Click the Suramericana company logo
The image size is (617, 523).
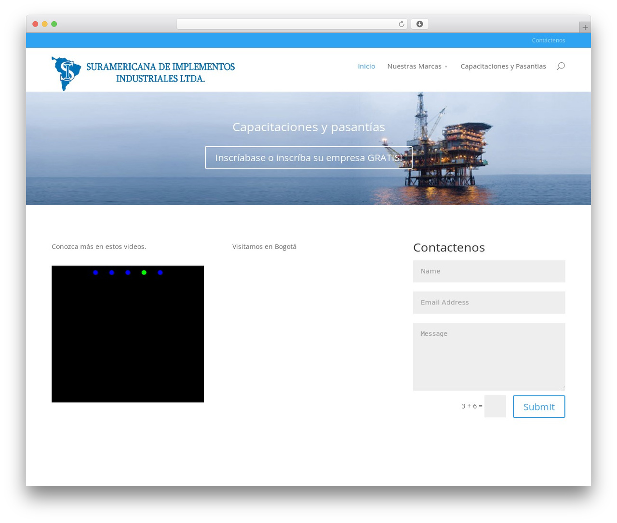click(143, 73)
